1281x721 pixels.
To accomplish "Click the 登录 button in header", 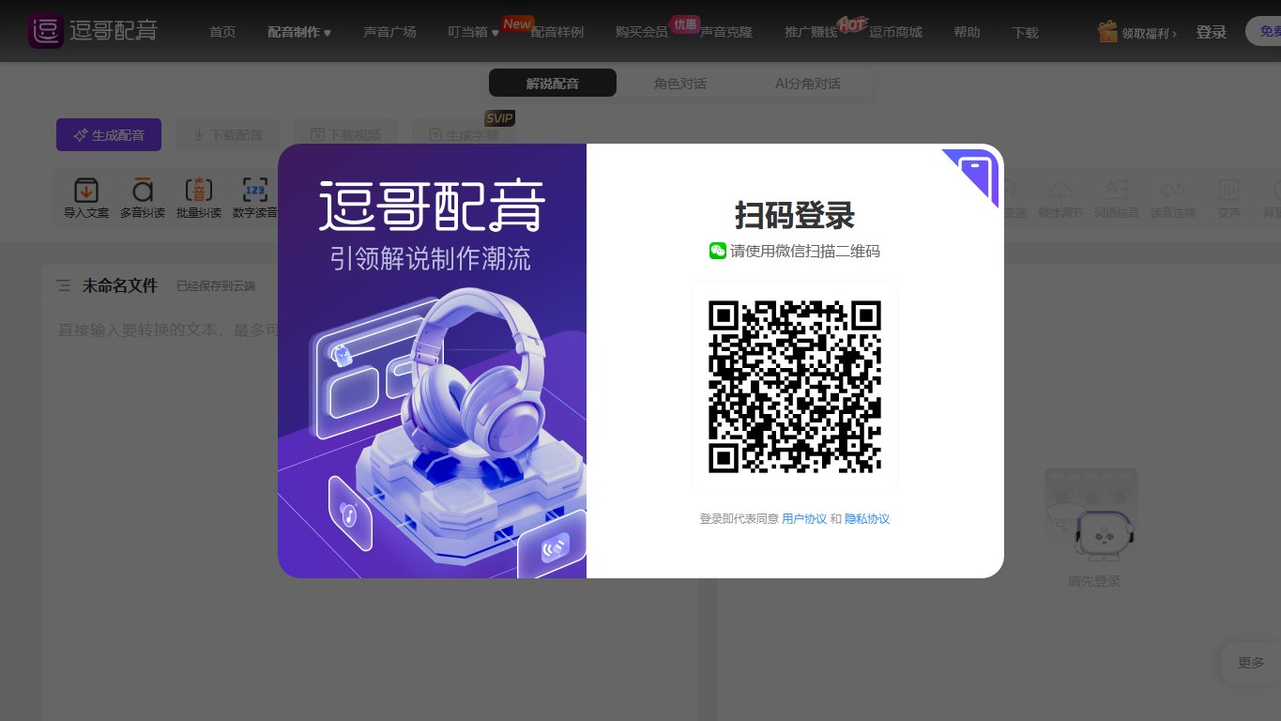I will coord(1211,32).
